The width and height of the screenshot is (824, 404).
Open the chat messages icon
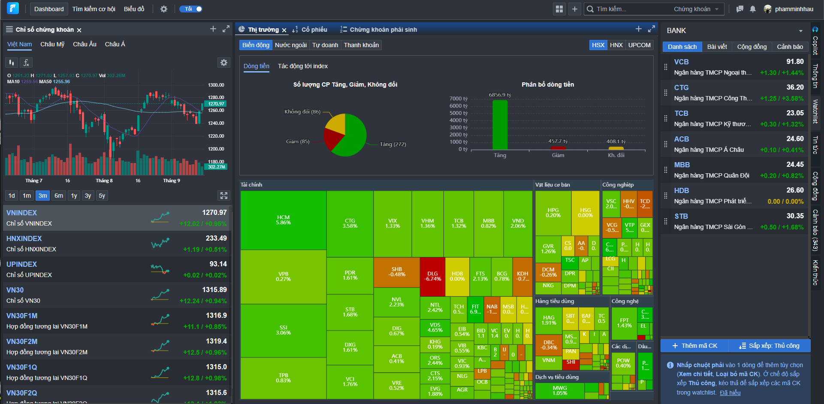740,9
